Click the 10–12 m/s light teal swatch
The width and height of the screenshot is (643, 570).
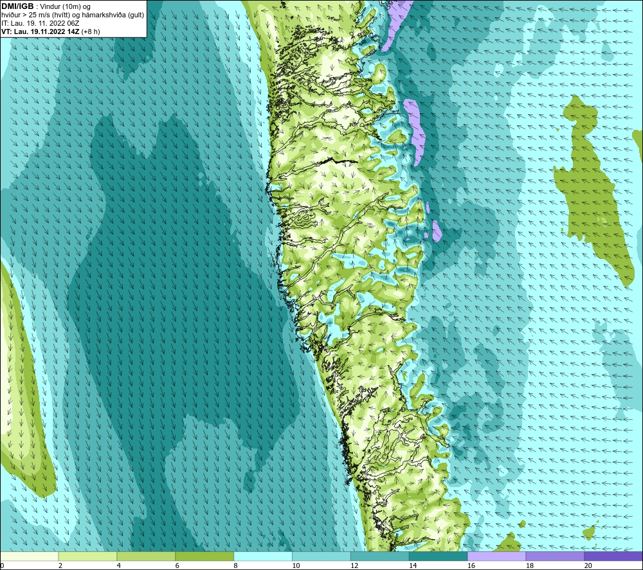[321, 556]
